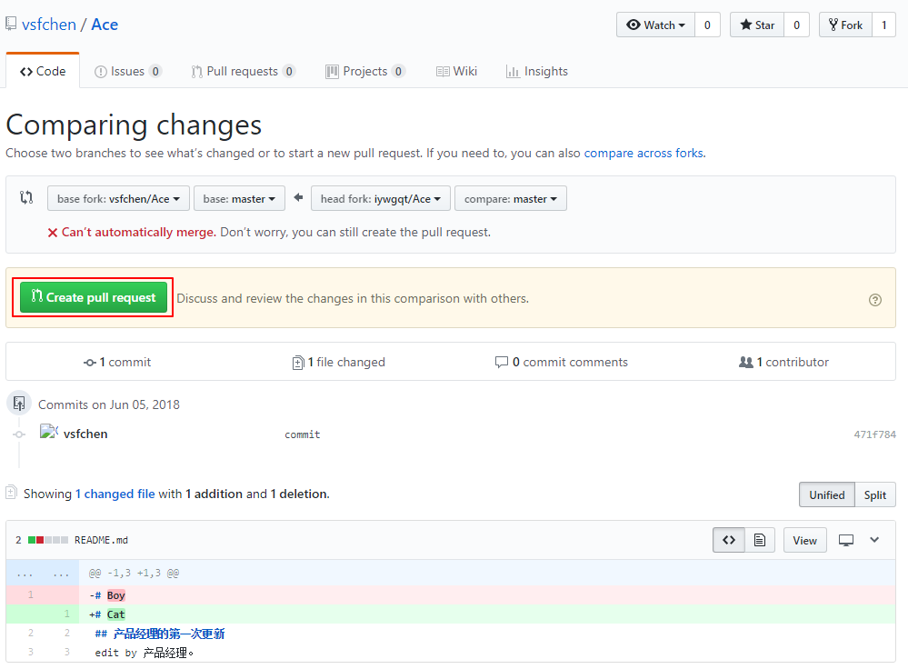Open commit hash 471f784

874,434
